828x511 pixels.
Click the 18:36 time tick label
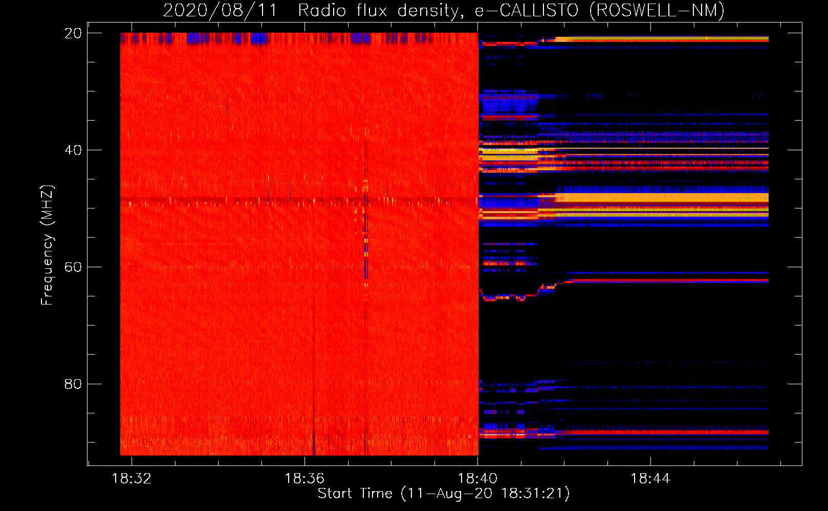(304, 479)
